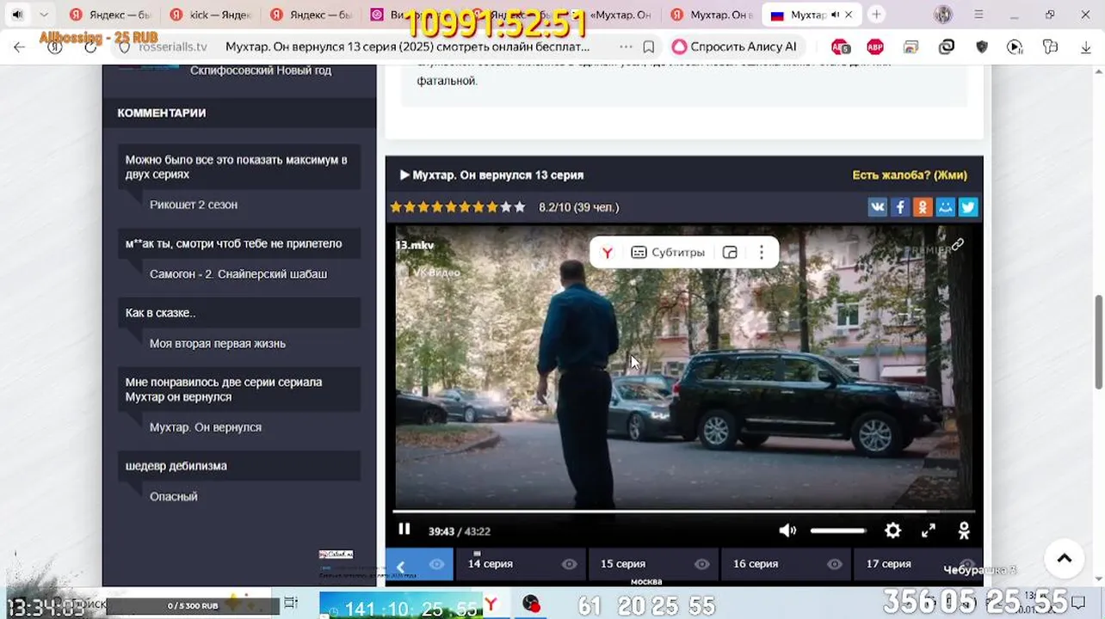Open Самогон - 2. Снайперский шабаш link
Viewport: 1105px width, 619px height.
click(238, 274)
